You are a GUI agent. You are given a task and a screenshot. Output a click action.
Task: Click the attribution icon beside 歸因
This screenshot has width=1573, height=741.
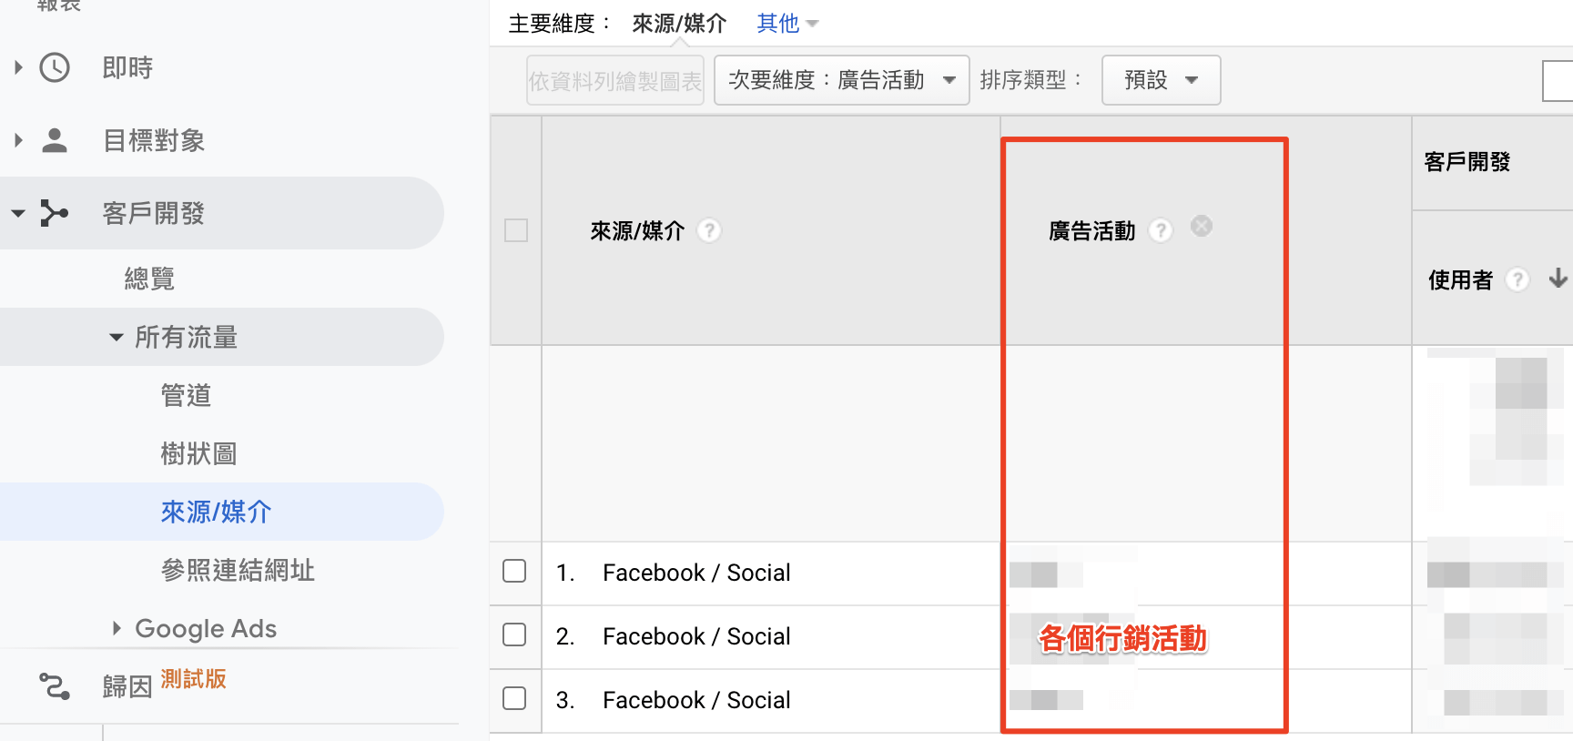click(x=55, y=686)
